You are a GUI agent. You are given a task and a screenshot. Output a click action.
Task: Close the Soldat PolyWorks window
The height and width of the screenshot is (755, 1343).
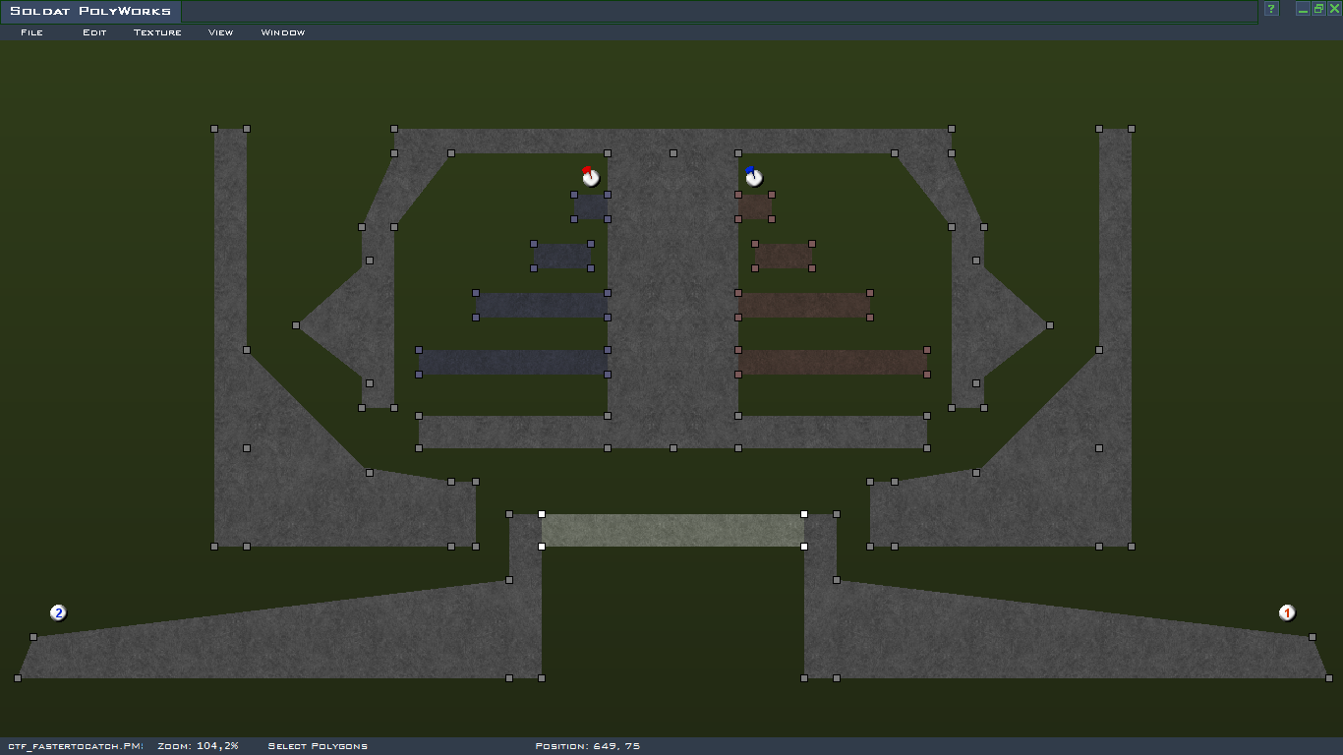(x=1334, y=9)
